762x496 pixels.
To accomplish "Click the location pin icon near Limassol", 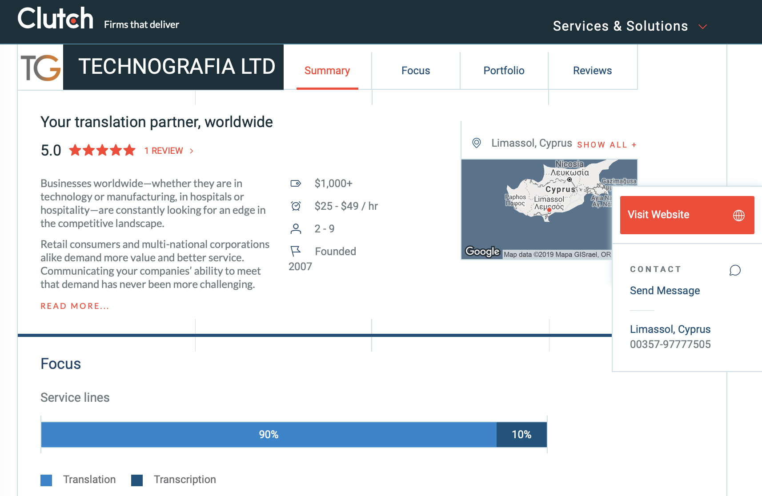I will click(476, 143).
